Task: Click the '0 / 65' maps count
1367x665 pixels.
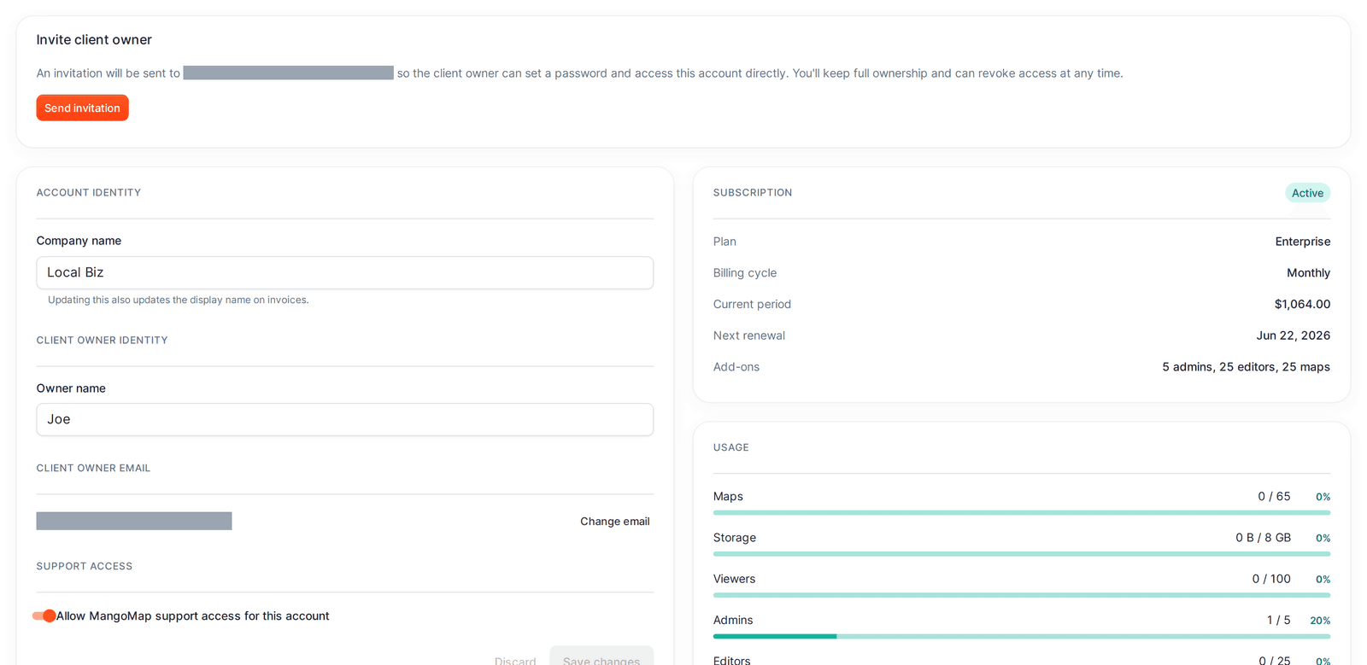Action: coord(1274,497)
